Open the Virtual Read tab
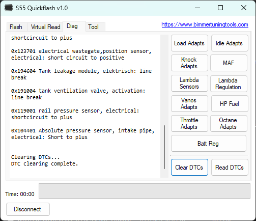Viewport: 256px width, 221px height. [x=45, y=27]
